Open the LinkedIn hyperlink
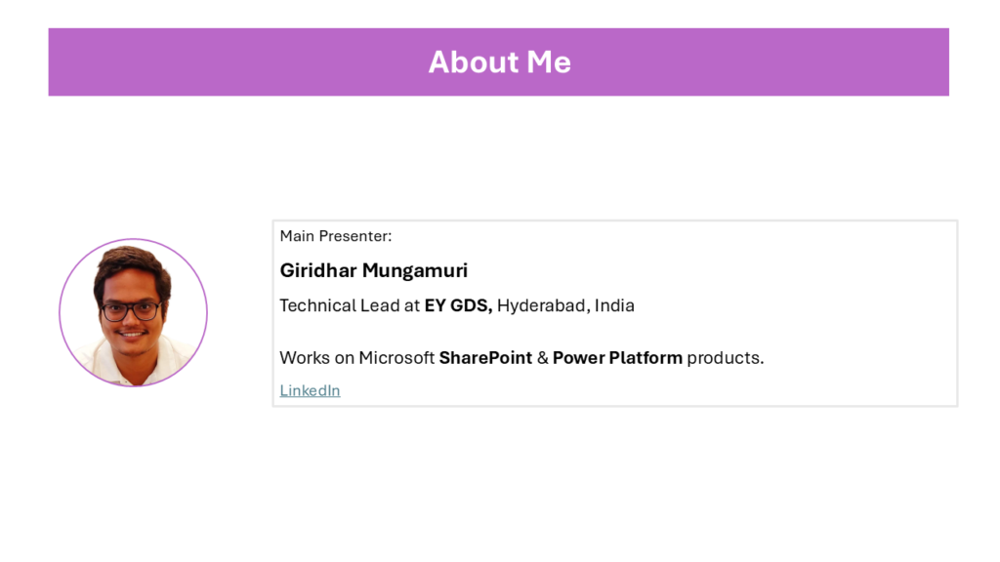1000x562 pixels. pyautogui.click(x=310, y=390)
